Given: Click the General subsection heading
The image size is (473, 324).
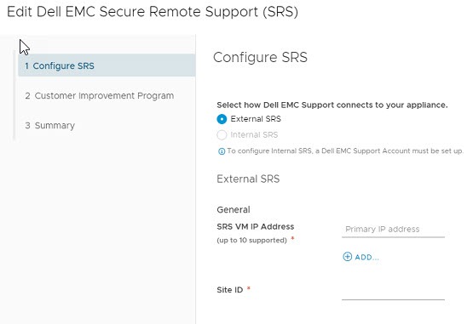Looking at the screenshot, I should pyautogui.click(x=234, y=209).
